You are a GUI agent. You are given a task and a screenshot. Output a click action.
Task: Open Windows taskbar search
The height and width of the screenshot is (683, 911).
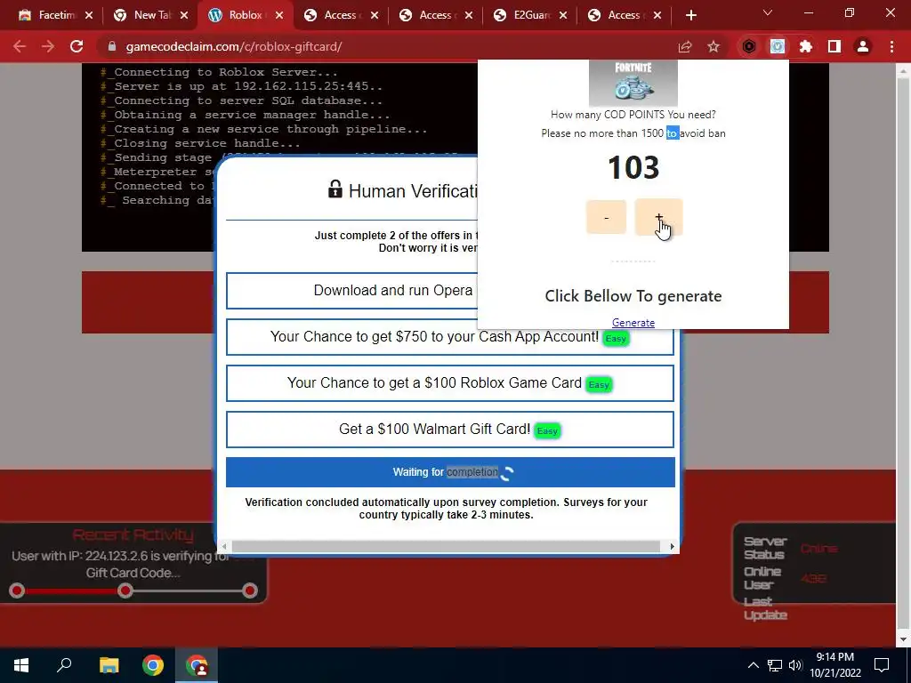coord(64,665)
